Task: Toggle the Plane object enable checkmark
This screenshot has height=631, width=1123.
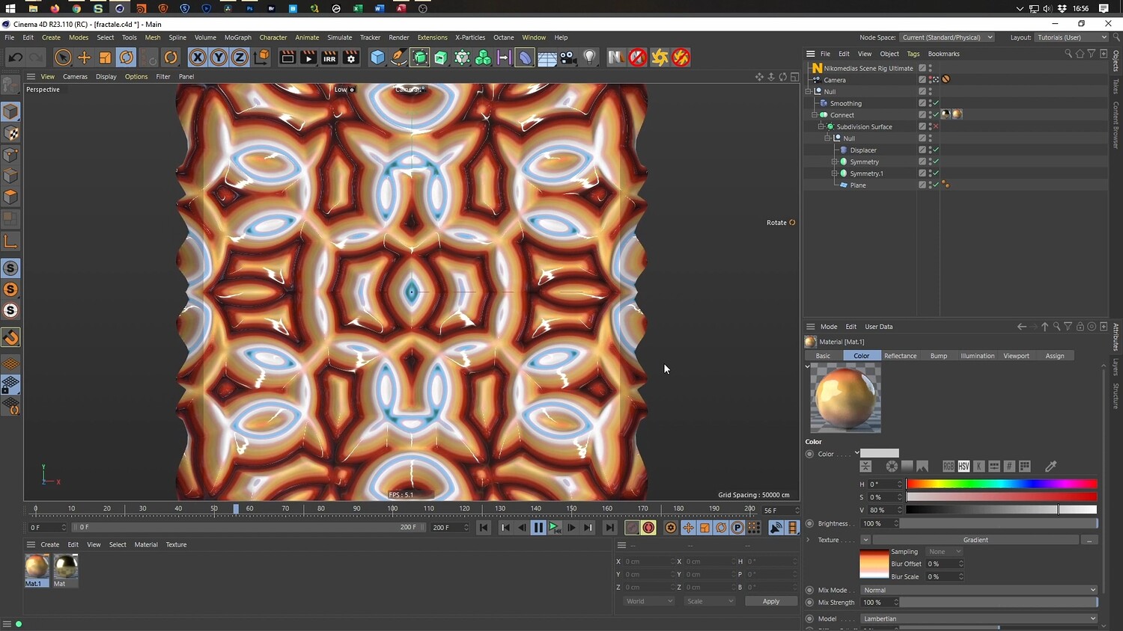Action: [936, 185]
